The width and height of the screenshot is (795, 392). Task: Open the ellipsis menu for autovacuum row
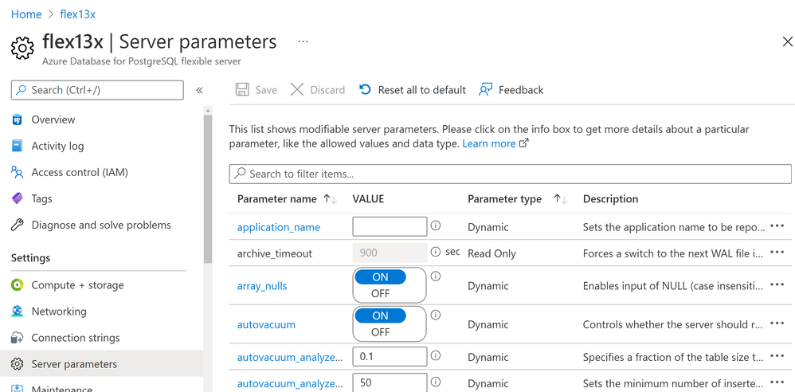(x=777, y=323)
